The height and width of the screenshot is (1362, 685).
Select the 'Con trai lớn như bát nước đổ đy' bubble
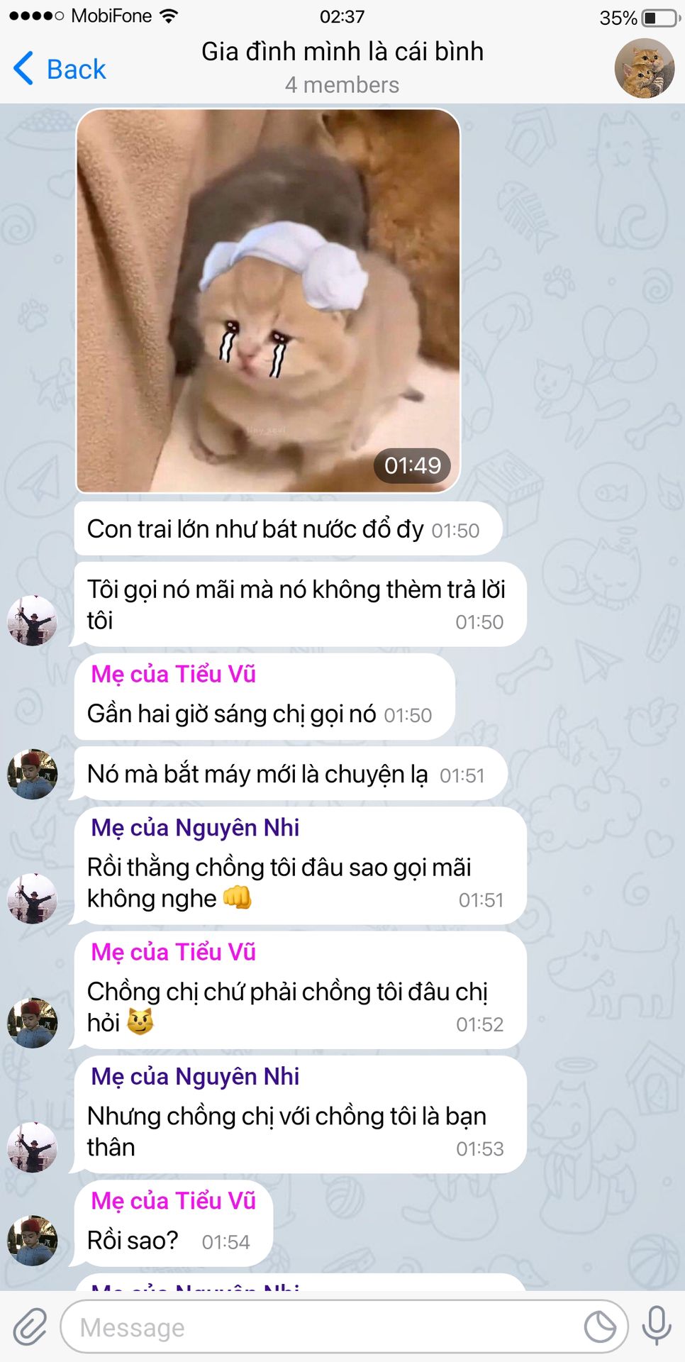[288, 529]
